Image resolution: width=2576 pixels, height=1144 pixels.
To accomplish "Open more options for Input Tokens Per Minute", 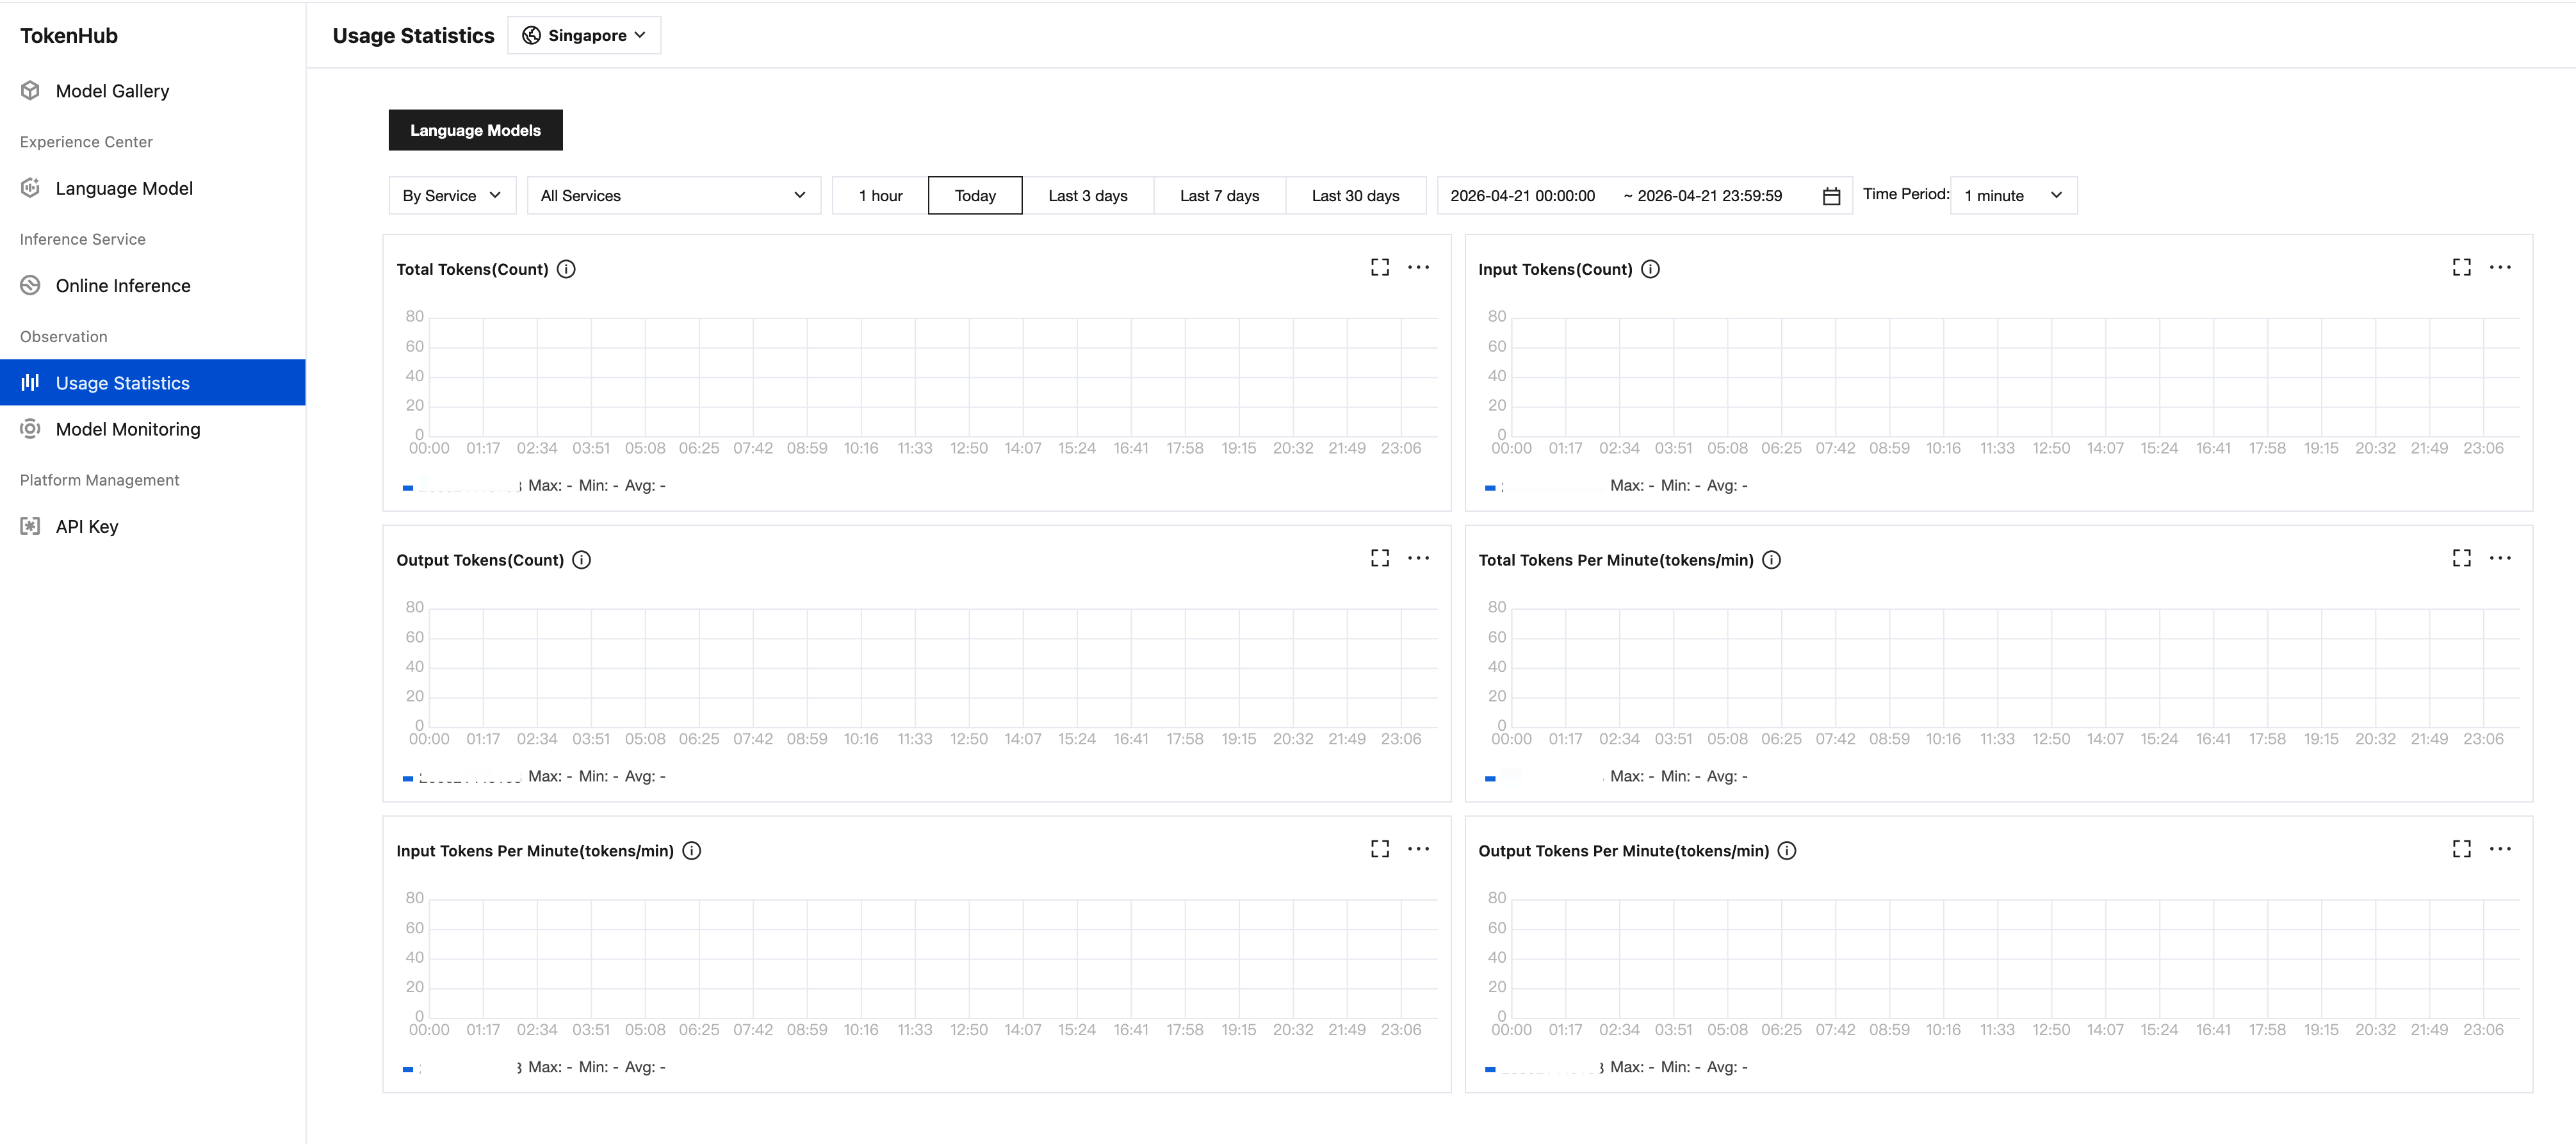I will click(1418, 849).
